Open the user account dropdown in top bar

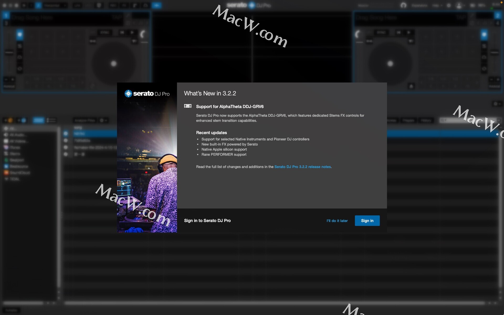coord(460,5)
